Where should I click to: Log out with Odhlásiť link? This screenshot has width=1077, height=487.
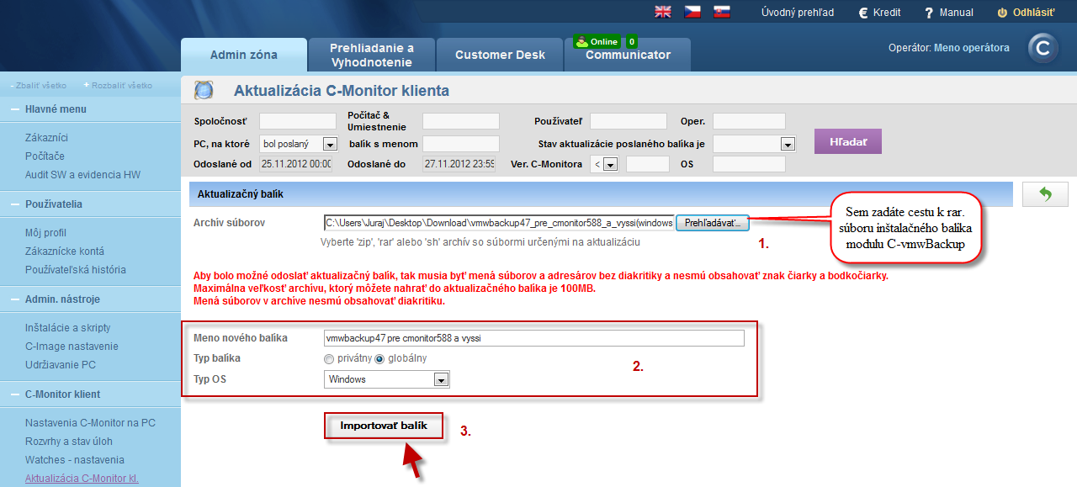(1034, 13)
